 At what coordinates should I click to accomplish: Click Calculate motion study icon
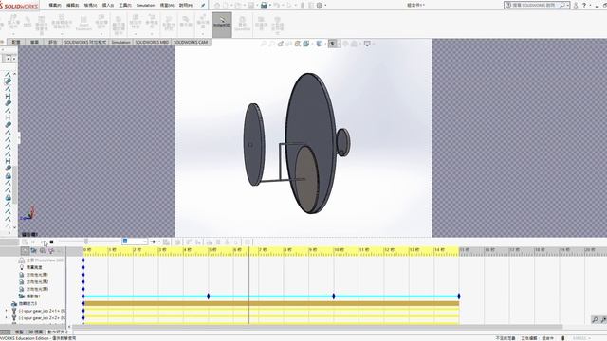point(25,242)
